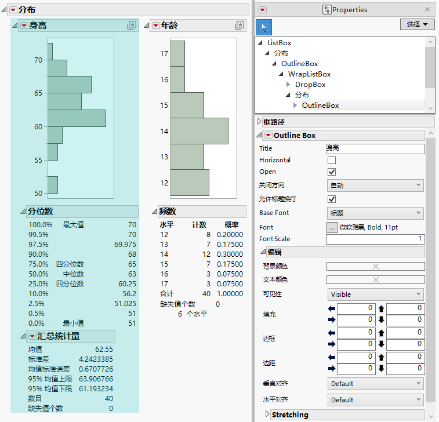
Task: Click up arrow icon in 边距 row
Action: pyautogui.click(x=381, y=357)
